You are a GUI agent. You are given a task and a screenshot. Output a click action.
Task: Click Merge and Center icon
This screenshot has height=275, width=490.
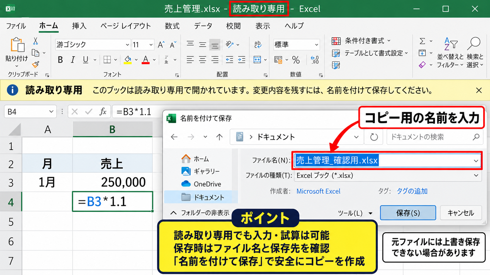click(257, 60)
